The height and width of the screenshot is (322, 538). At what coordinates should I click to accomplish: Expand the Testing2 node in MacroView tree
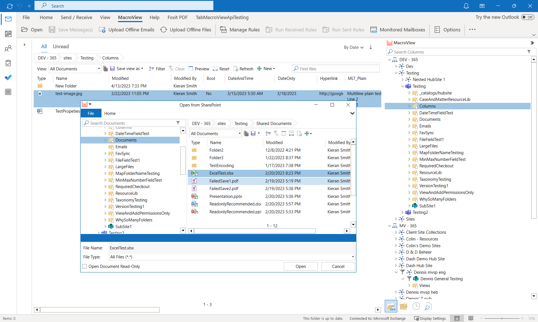tap(403, 212)
